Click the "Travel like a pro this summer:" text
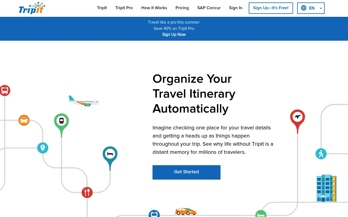The width and height of the screenshot is (348, 217). click(174, 22)
